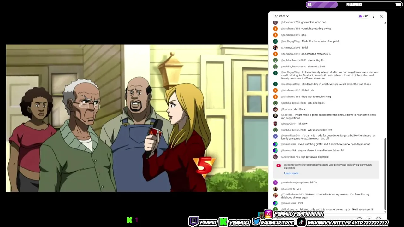Click avatar beside 'i was watching graffiti' message
The image size is (404, 227).
point(275,144)
